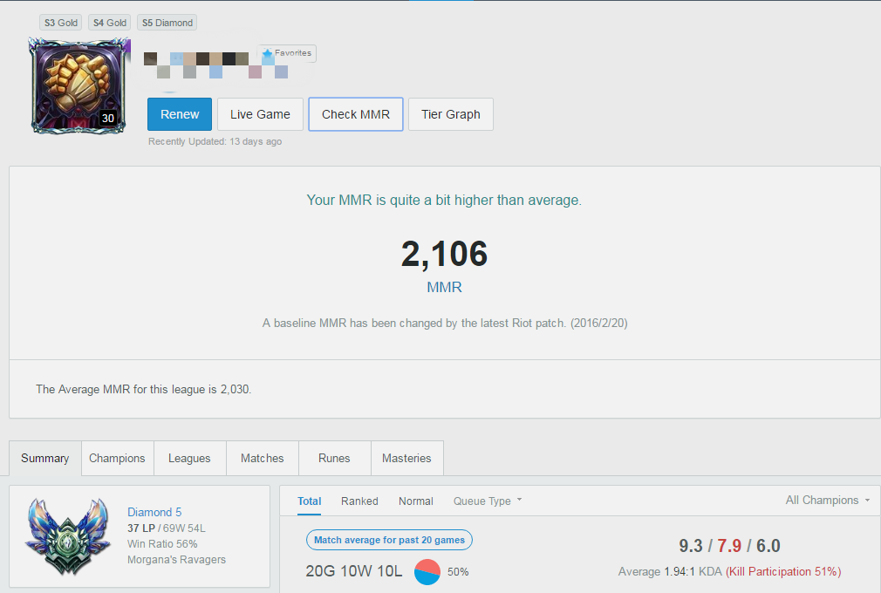Go to the Matches tab
The image size is (881, 593).
click(x=262, y=458)
